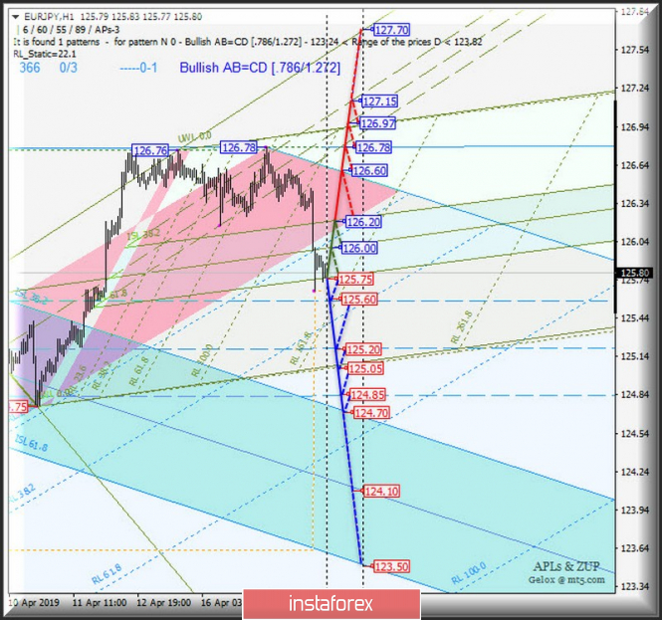Select the red 125.75 price label
Image resolution: width=662 pixels, height=620 pixels.
coord(355,279)
